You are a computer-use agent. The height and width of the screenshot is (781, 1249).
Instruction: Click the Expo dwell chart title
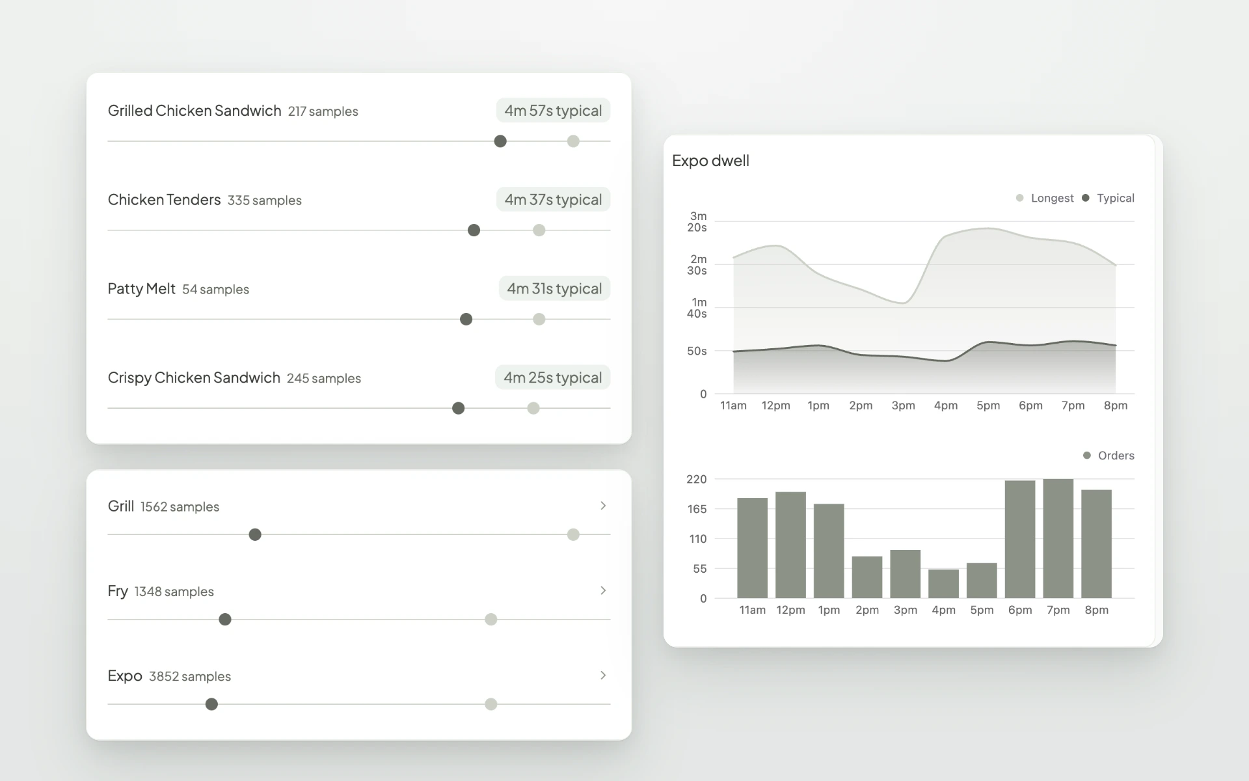coord(710,161)
